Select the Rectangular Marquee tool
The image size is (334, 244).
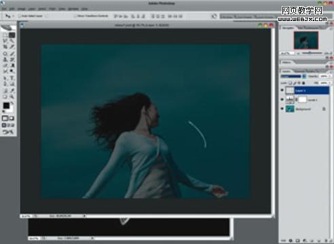[5, 35]
